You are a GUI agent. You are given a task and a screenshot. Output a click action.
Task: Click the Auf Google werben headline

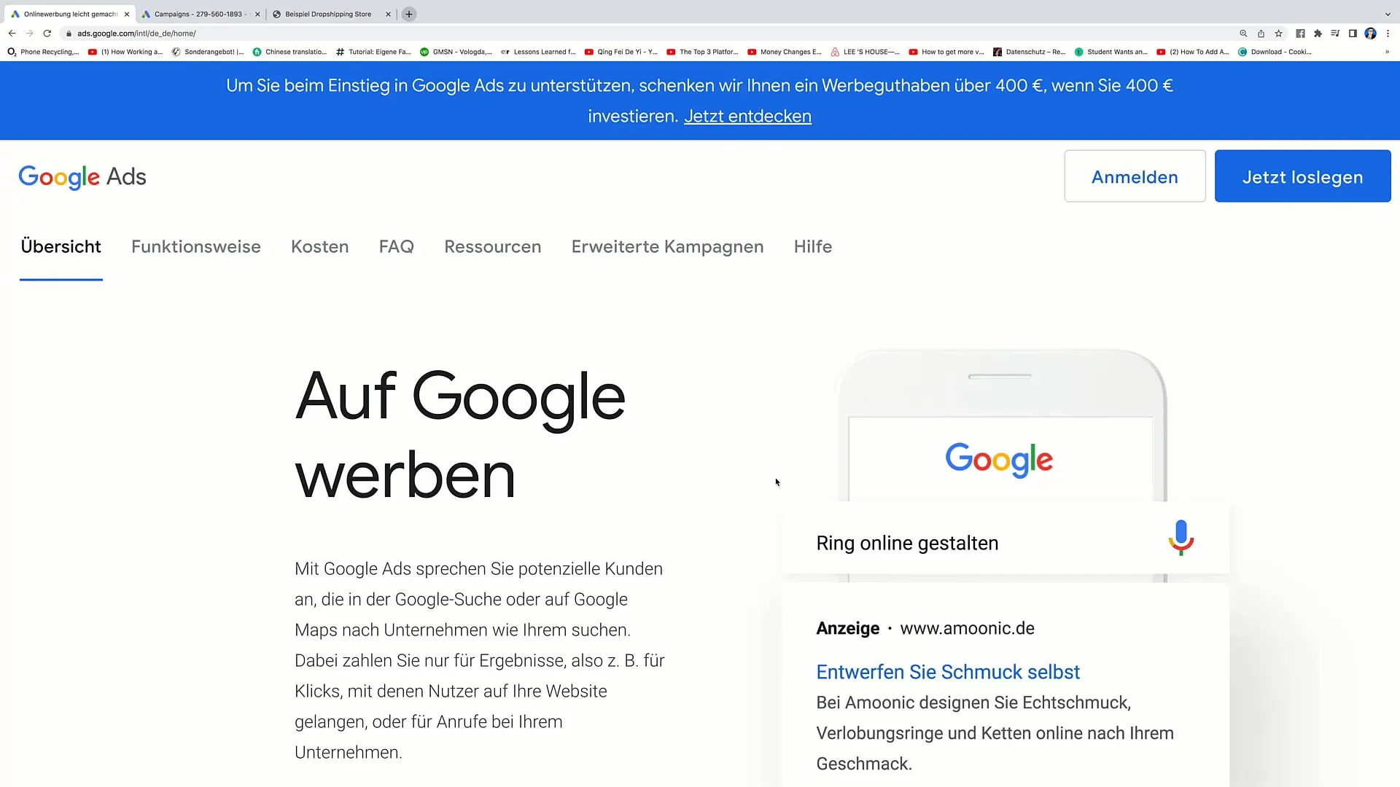coord(460,436)
